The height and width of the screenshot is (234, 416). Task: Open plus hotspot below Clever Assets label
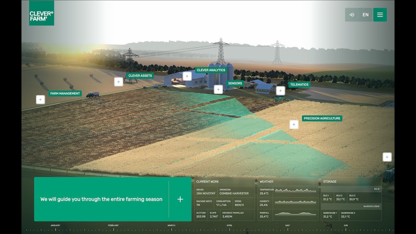pyautogui.click(x=119, y=82)
